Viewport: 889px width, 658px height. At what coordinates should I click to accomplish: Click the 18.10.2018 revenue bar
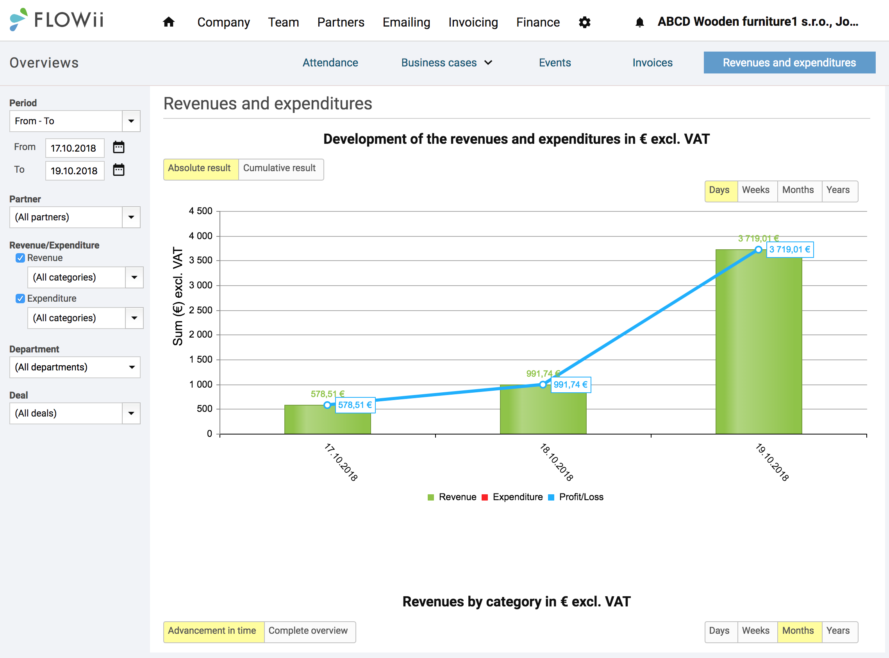pos(543,409)
